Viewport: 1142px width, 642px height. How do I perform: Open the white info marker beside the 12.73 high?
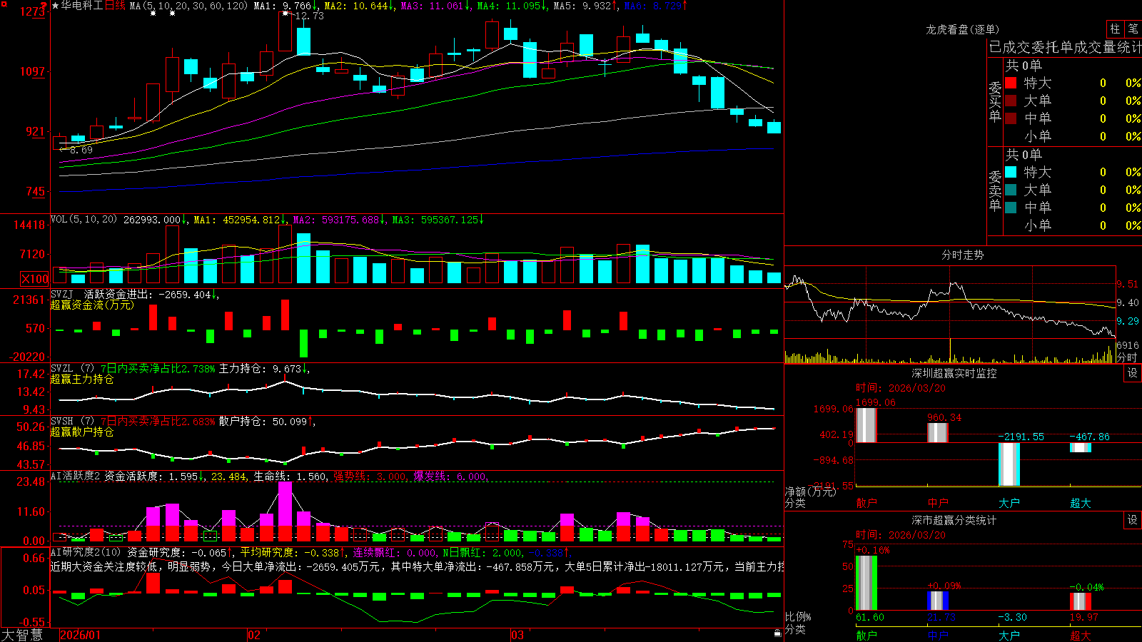click(285, 13)
